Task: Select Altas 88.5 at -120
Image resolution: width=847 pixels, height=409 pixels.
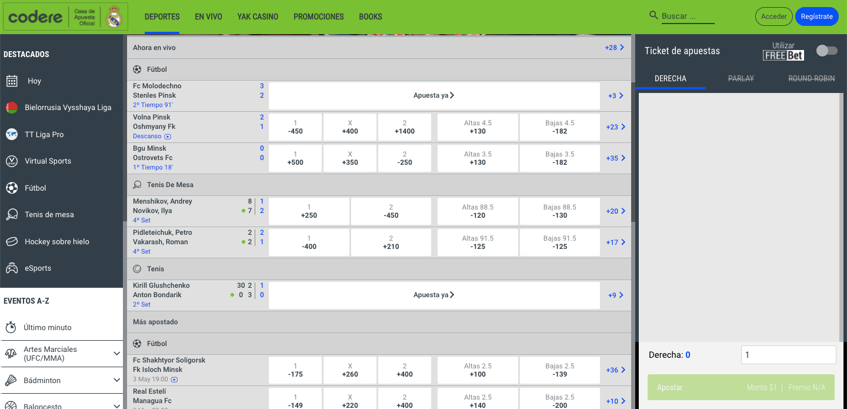Action: [x=478, y=211]
